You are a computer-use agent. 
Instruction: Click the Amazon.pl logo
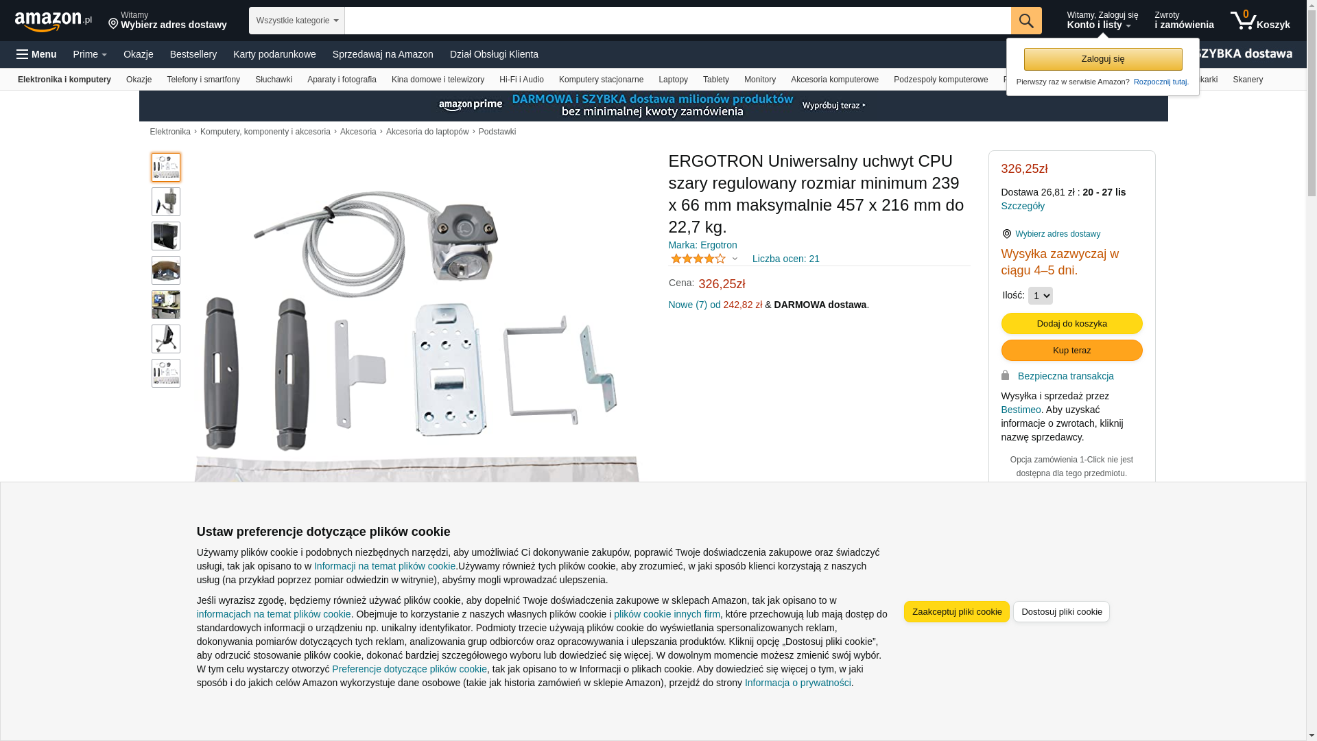coord(54,21)
